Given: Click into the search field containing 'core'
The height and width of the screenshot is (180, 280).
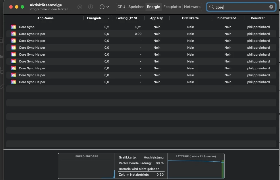Looking at the screenshot, I should tap(241, 7).
